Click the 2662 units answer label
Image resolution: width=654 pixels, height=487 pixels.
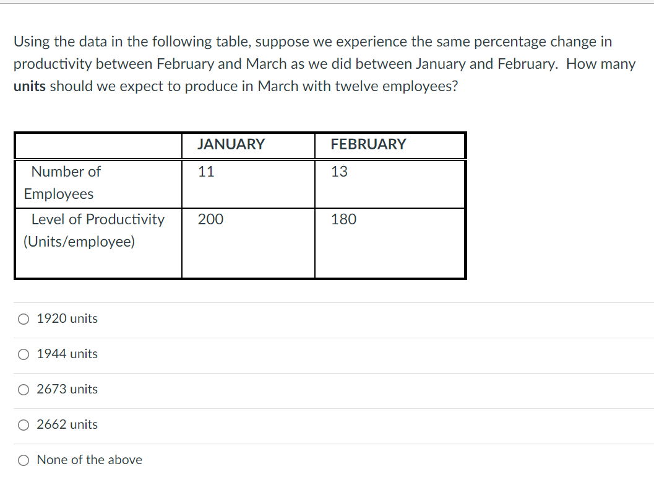pyautogui.click(x=67, y=424)
